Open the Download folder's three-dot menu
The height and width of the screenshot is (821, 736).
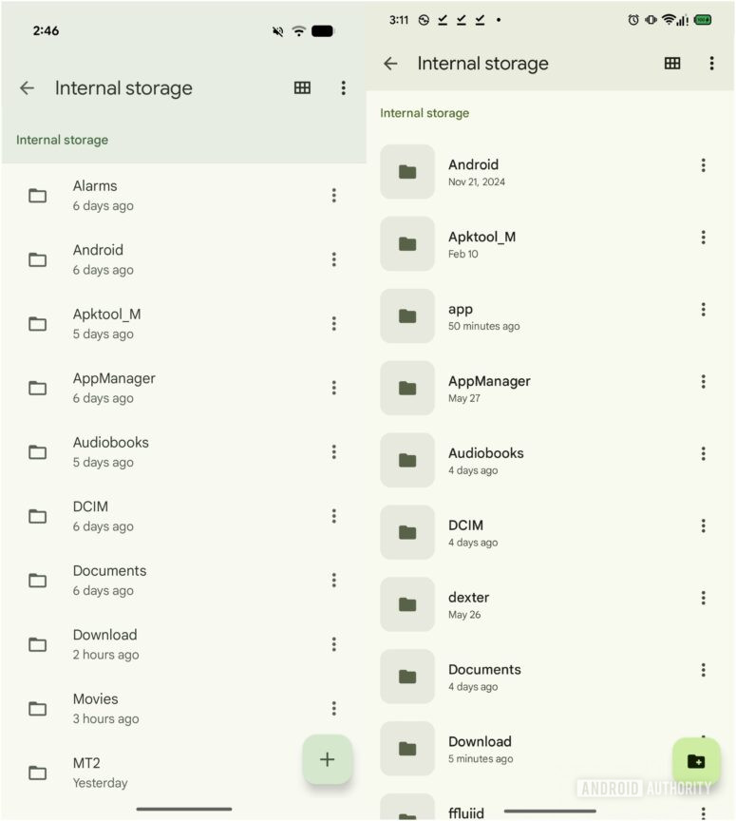pyautogui.click(x=334, y=643)
